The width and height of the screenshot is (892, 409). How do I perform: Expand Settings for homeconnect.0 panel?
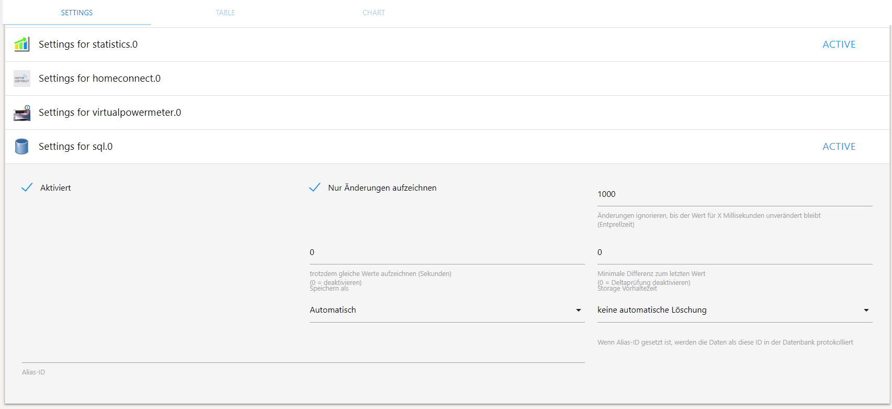tap(99, 79)
